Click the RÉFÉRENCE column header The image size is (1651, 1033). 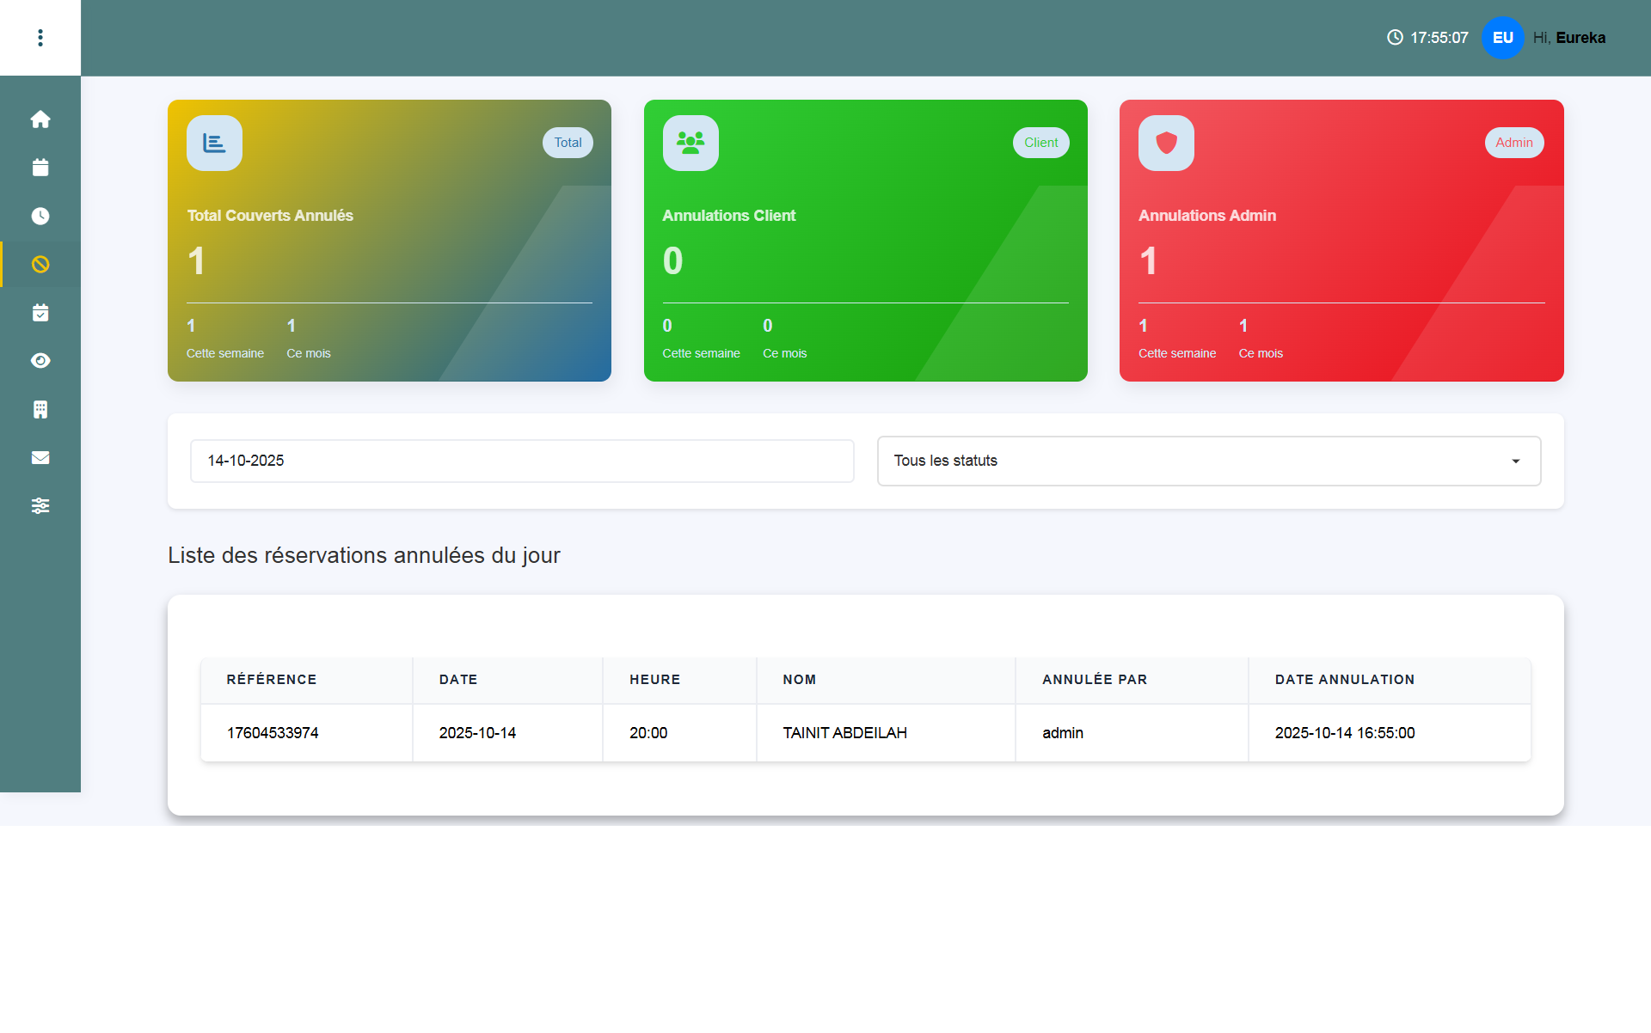(272, 680)
